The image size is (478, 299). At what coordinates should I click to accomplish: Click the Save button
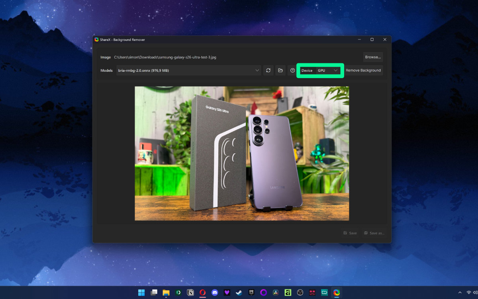350,233
